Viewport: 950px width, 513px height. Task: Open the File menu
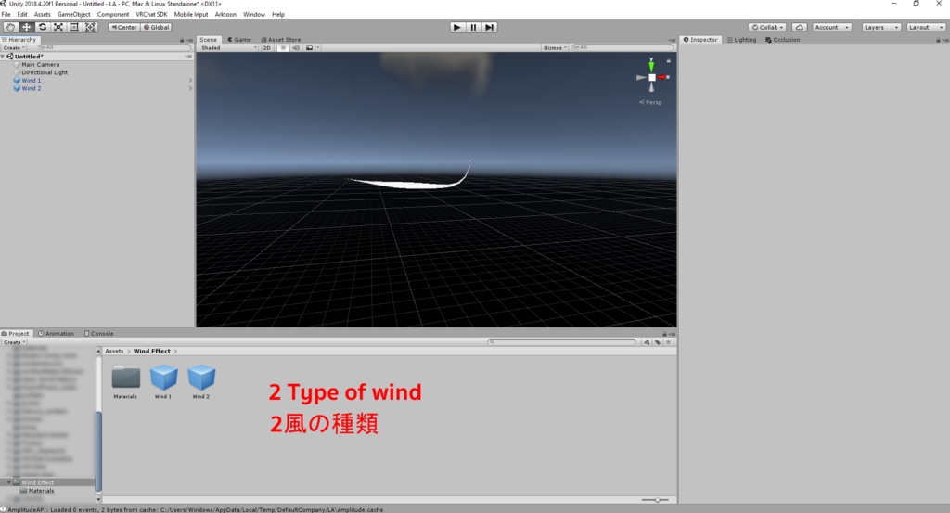(x=6, y=14)
